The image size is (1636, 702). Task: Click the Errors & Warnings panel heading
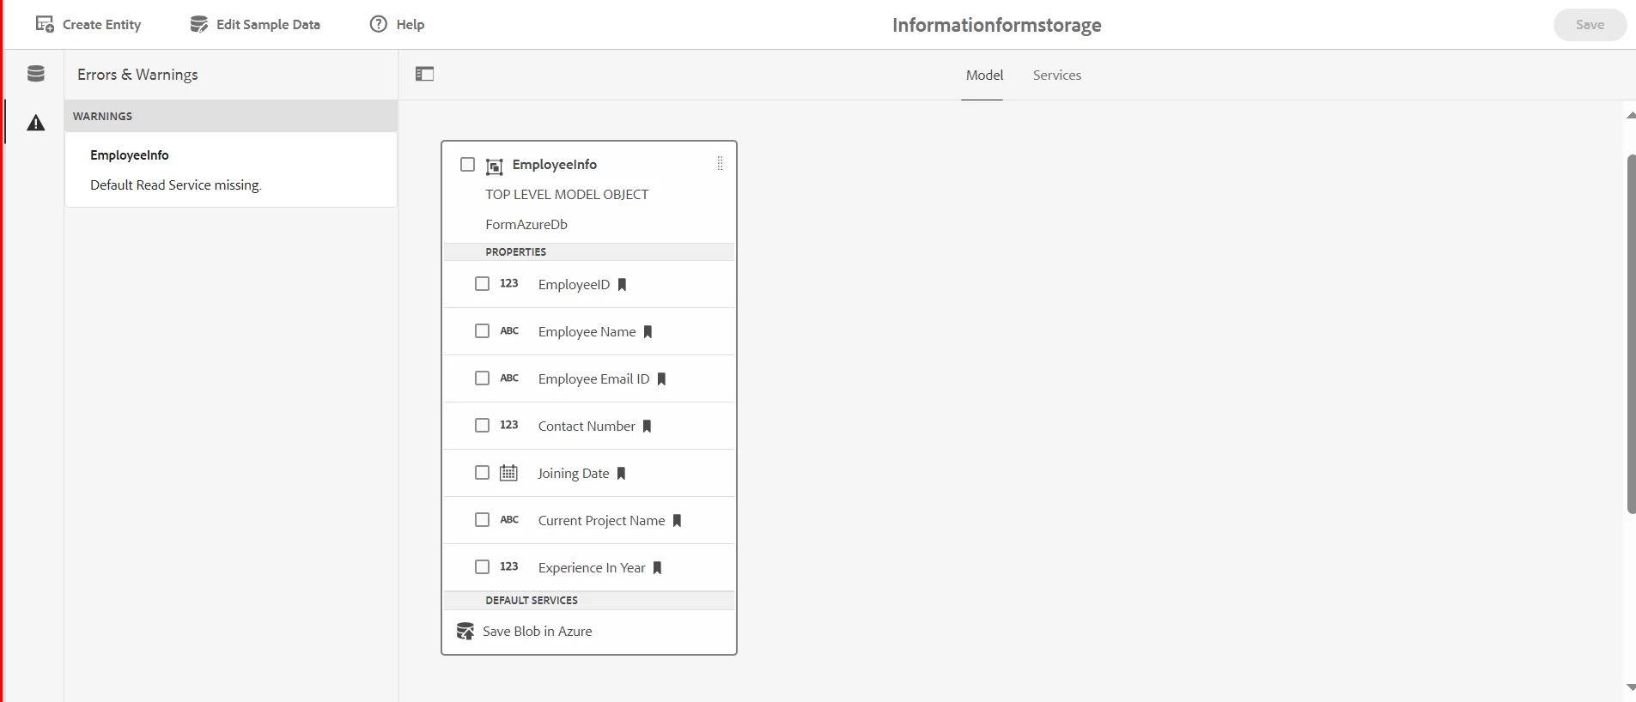pos(137,75)
